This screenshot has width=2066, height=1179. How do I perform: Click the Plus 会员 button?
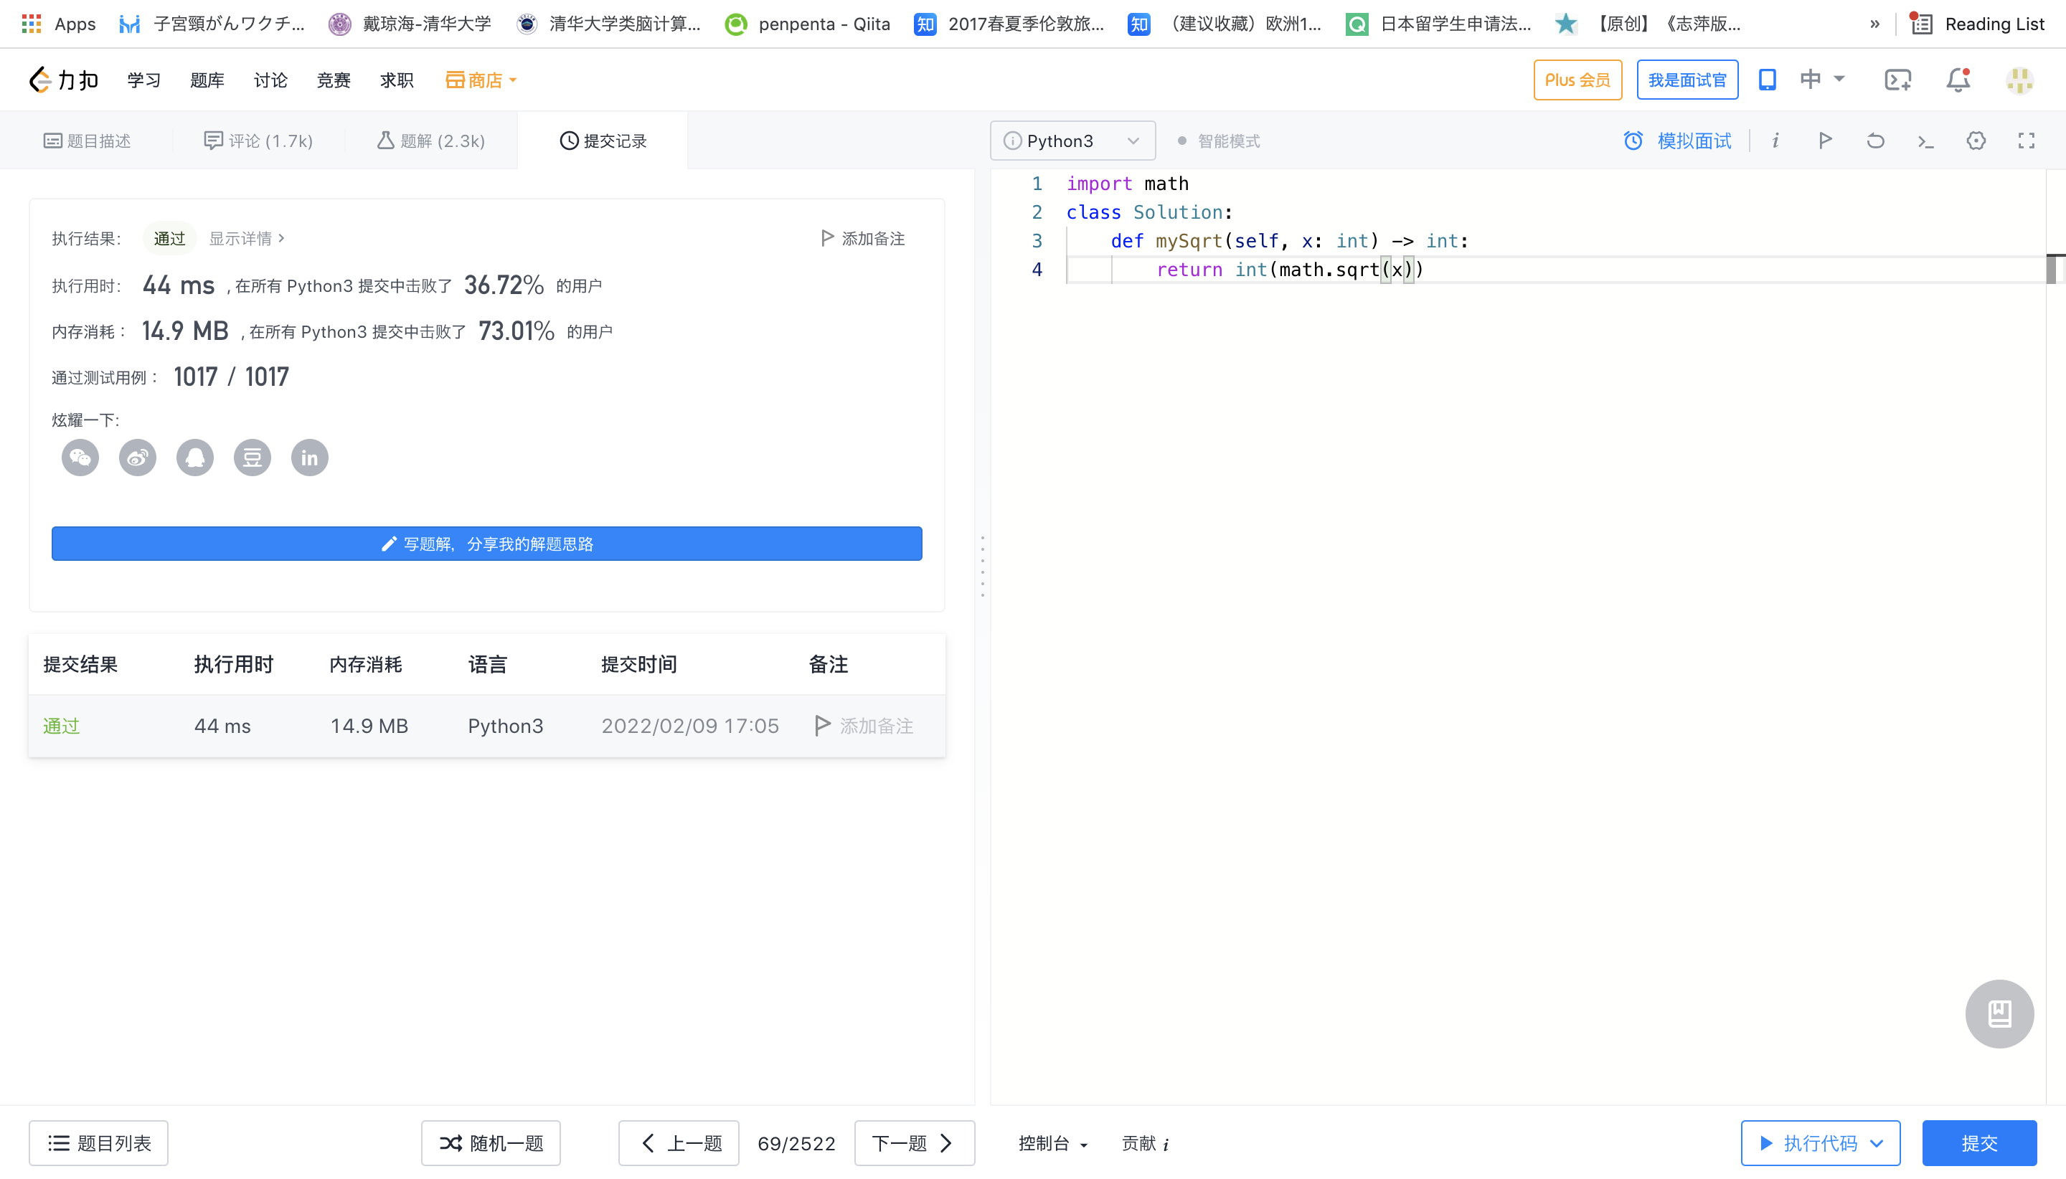[x=1577, y=80]
